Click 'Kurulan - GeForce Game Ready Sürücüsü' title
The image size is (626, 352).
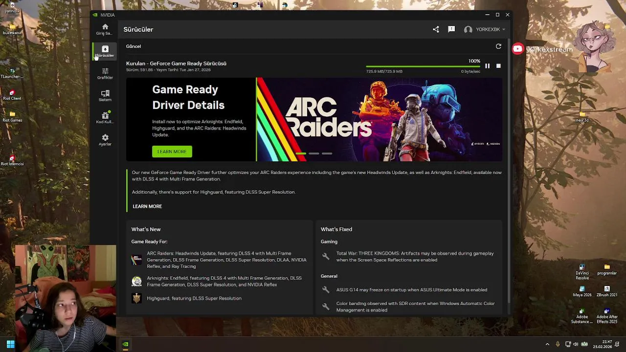click(x=176, y=64)
